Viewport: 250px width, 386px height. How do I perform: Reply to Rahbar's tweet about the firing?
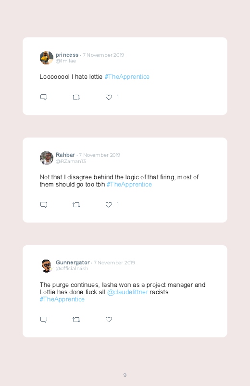point(44,205)
